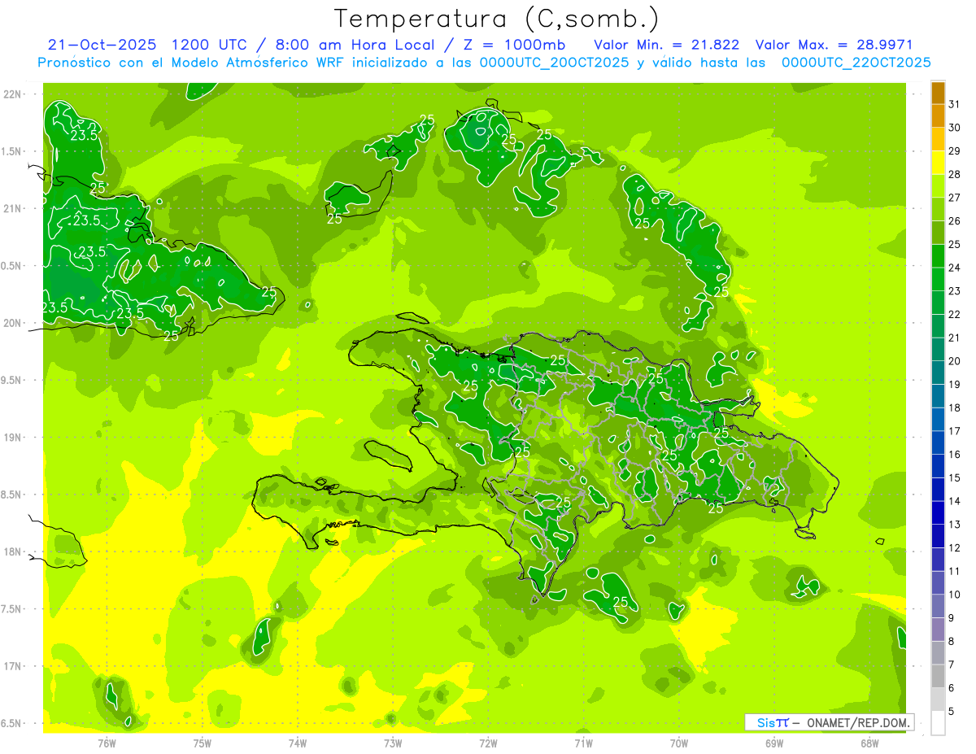Click the 72W longitude axis label

click(488, 743)
